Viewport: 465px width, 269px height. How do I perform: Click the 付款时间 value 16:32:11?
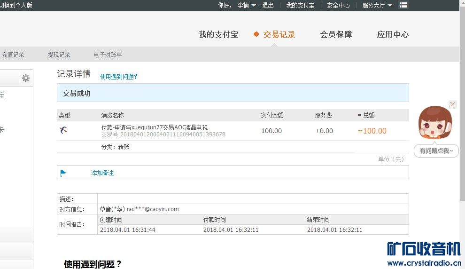(x=231, y=230)
